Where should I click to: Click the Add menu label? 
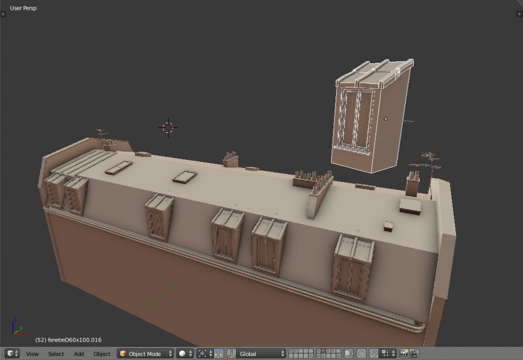point(78,353)
